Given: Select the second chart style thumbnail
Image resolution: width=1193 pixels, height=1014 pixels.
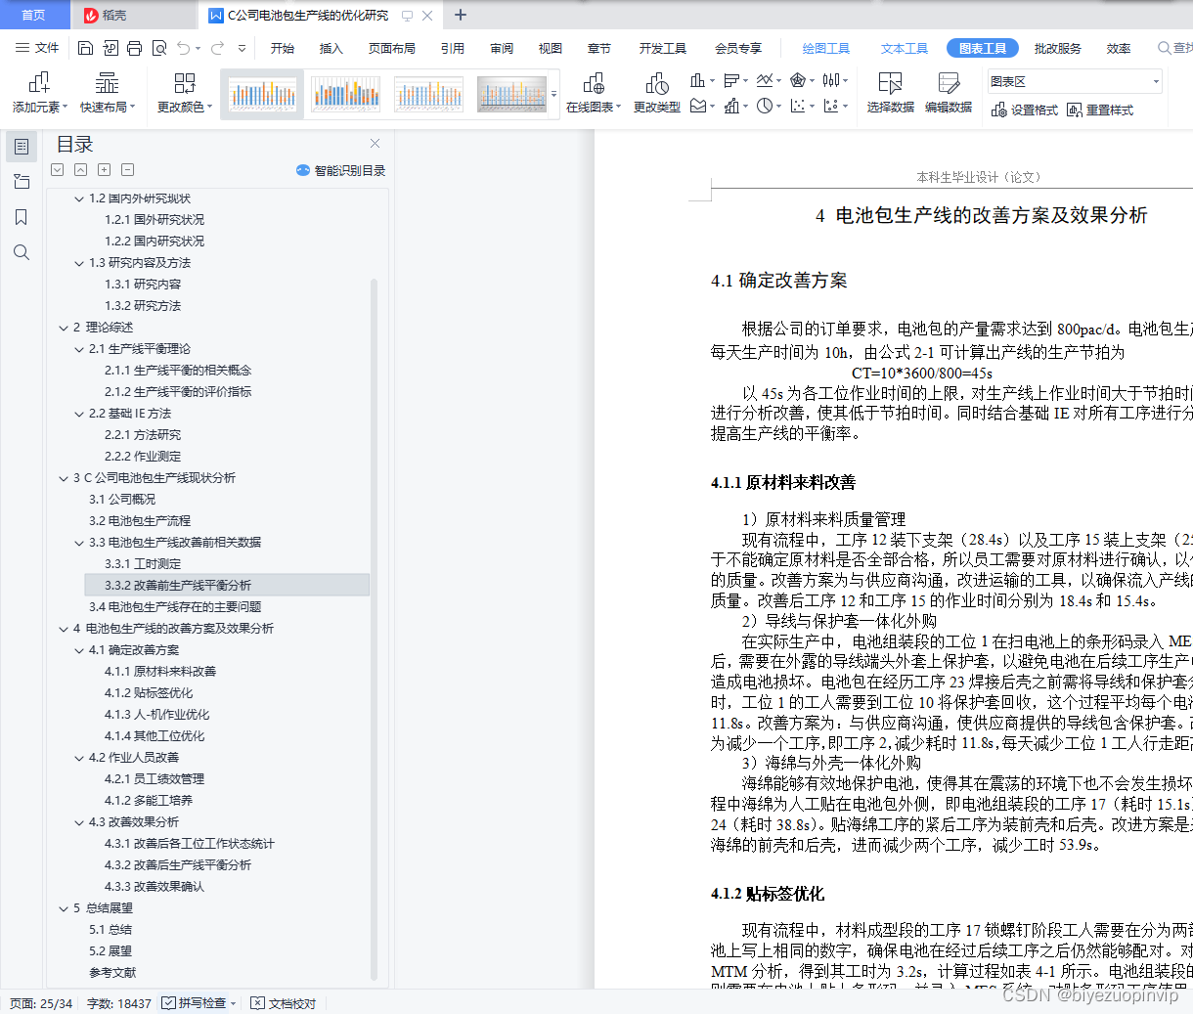Looking at the screenshot, I should (x=345, y=94).
